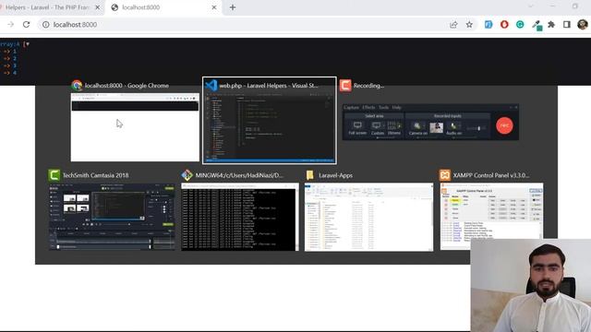Toggle Audio on in recorder
The width and height of the screenshot is (591, 332).
(453, 128)
